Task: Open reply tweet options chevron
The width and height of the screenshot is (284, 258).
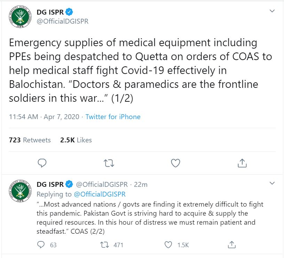Action: (x=272, y=183)
